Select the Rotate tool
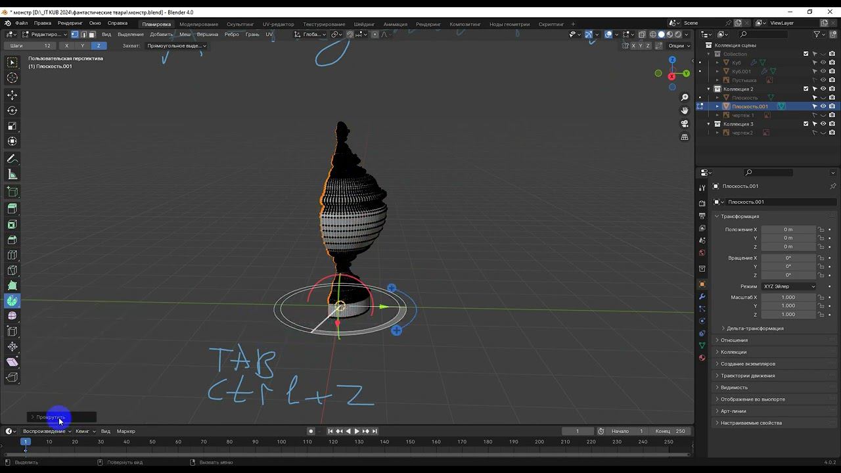This screenshot has height=473, width=841. (x=12, y=110)
